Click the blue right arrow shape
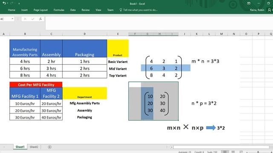273x153 pixels. coord(211,128)
